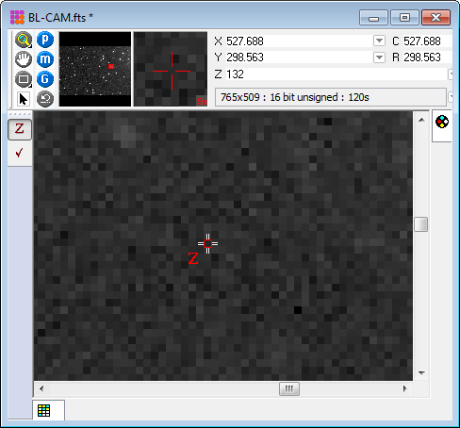Select the magnifier zoom tool

coord(24,40)
